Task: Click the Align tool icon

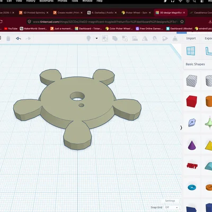Action: pos(135,39)
